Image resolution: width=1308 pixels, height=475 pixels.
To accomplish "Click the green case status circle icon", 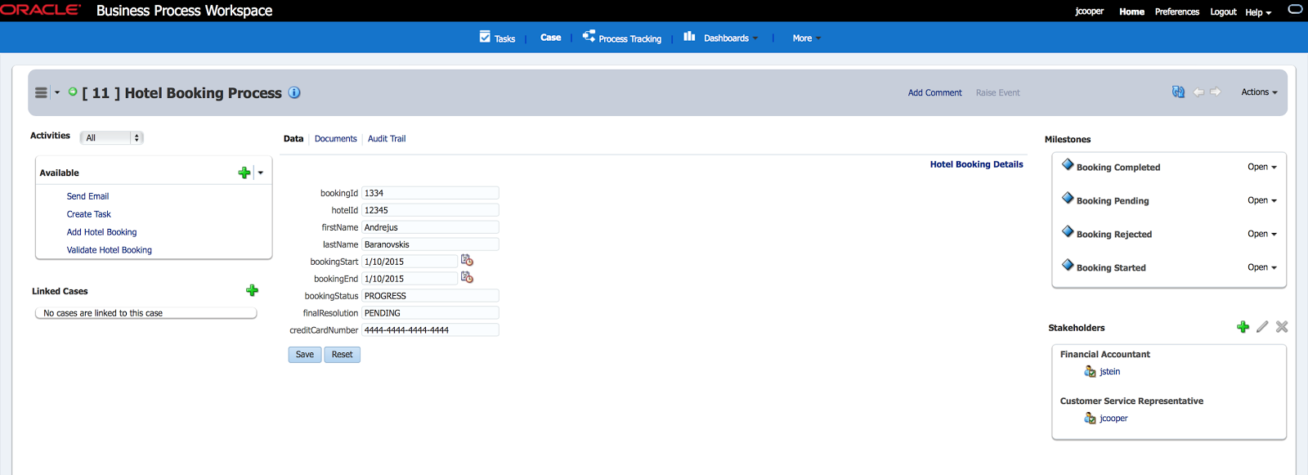I will [x=73, y=92].
